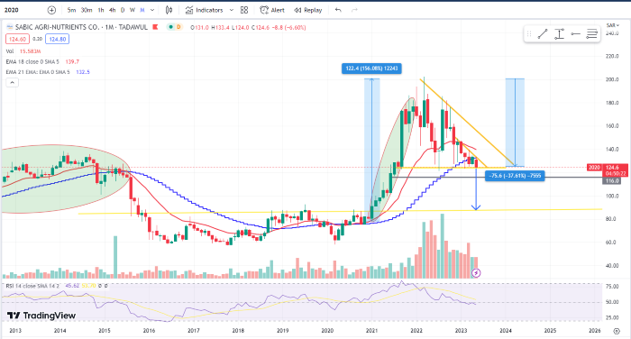Expand the timeframe interval dropdown chevron

152,10
